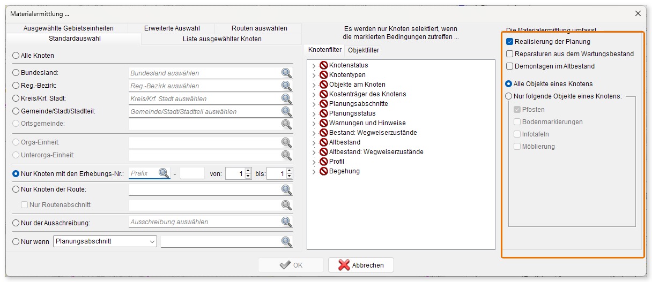Click the prohibition icon next to Objekte am Knoten
The height and width of the screenshot is (282, 652).
323,85
